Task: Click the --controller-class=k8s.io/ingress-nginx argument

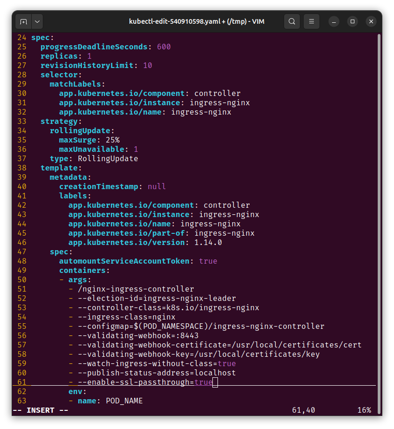Action: tap(168, 307)
